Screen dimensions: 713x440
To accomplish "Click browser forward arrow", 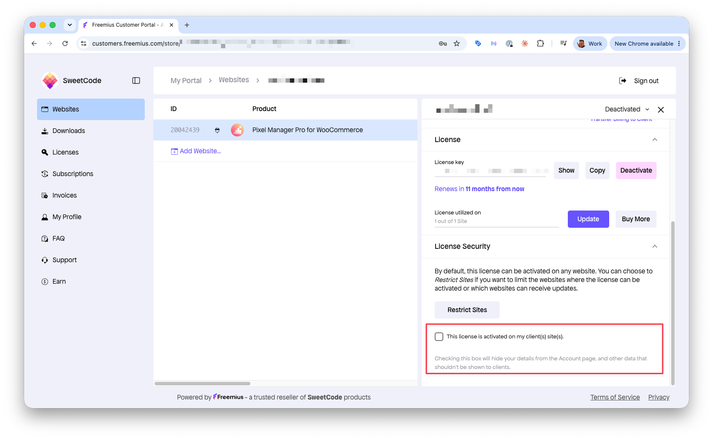I will tap(50, 43).
